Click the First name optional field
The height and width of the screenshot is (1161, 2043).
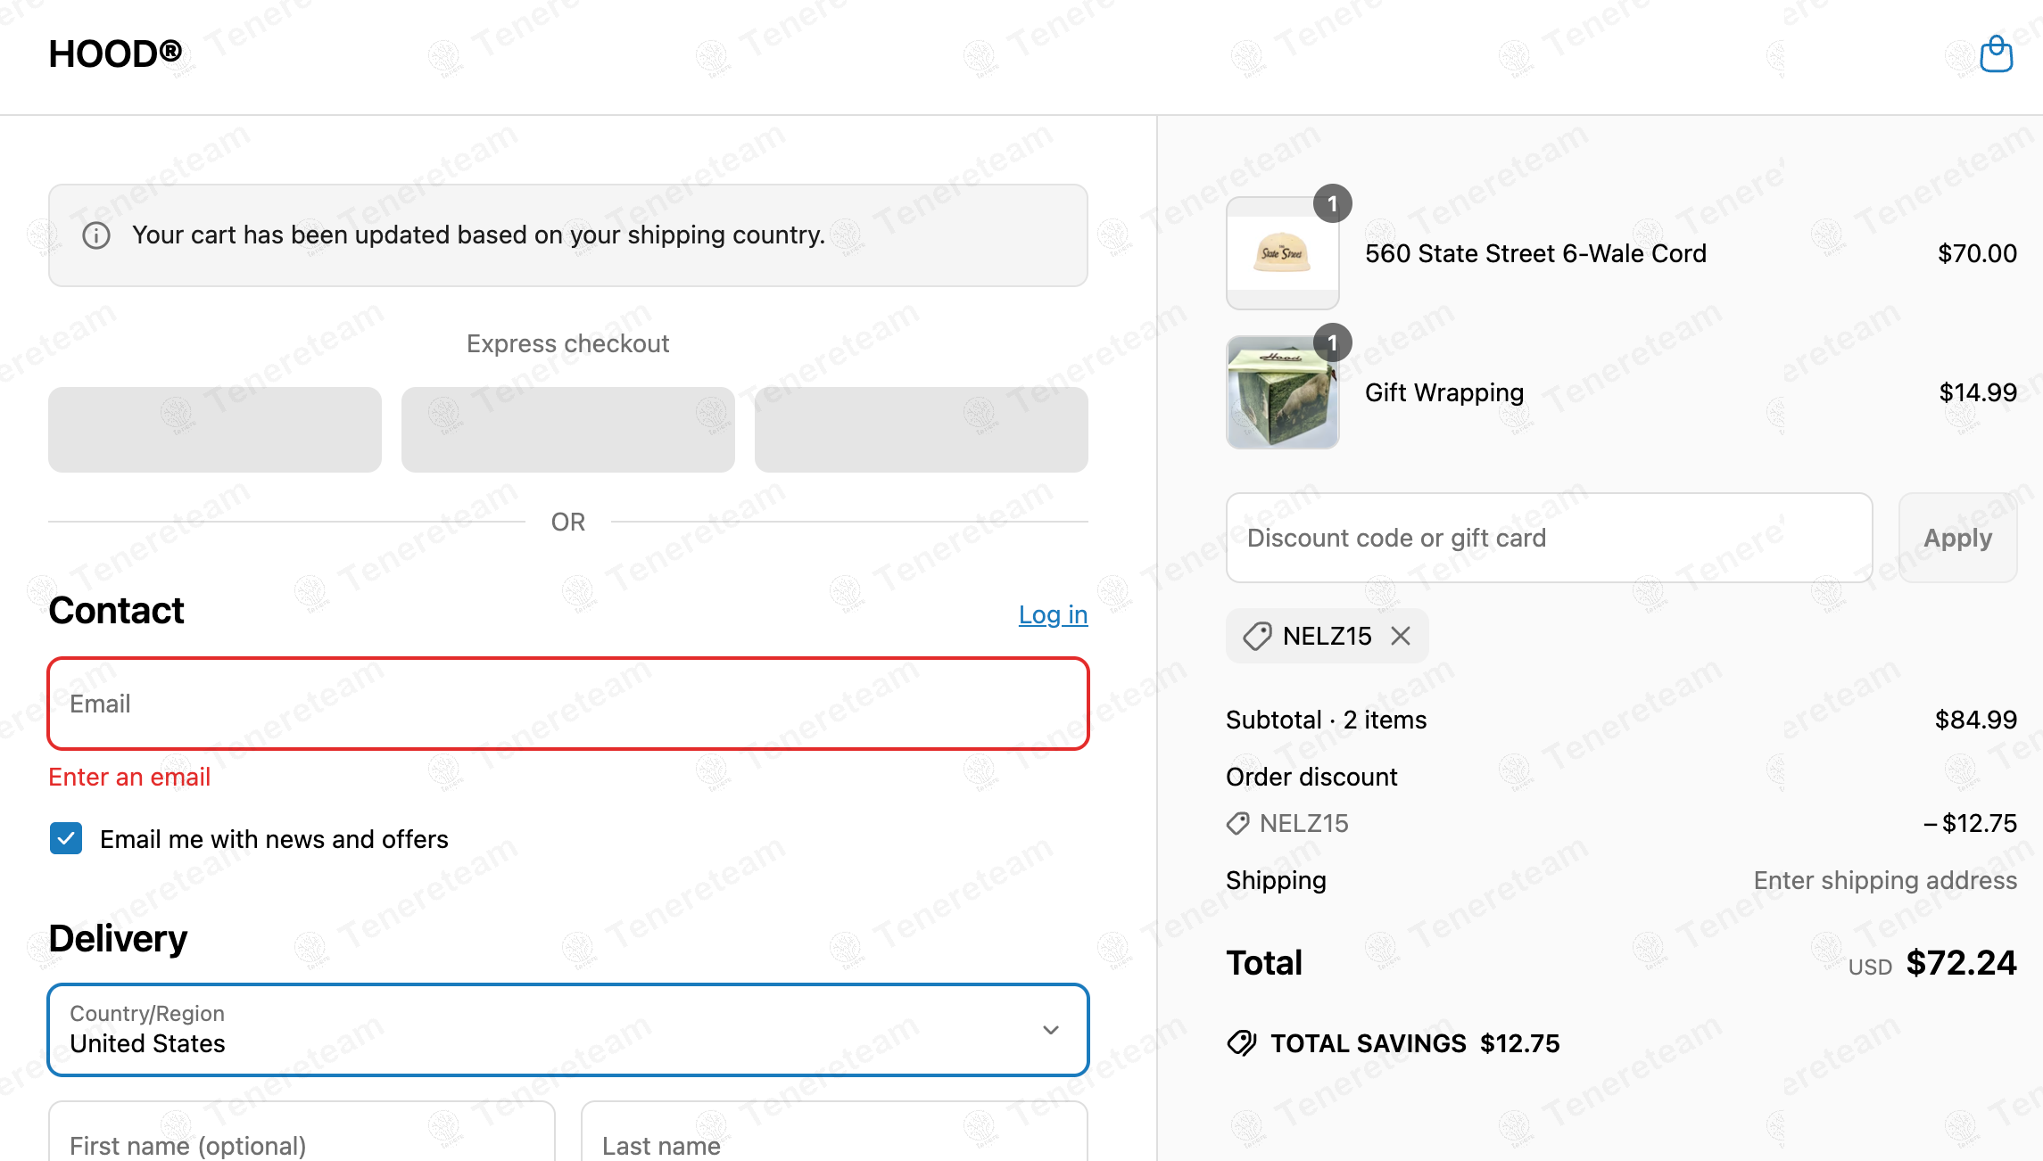tap(302, 1141)
